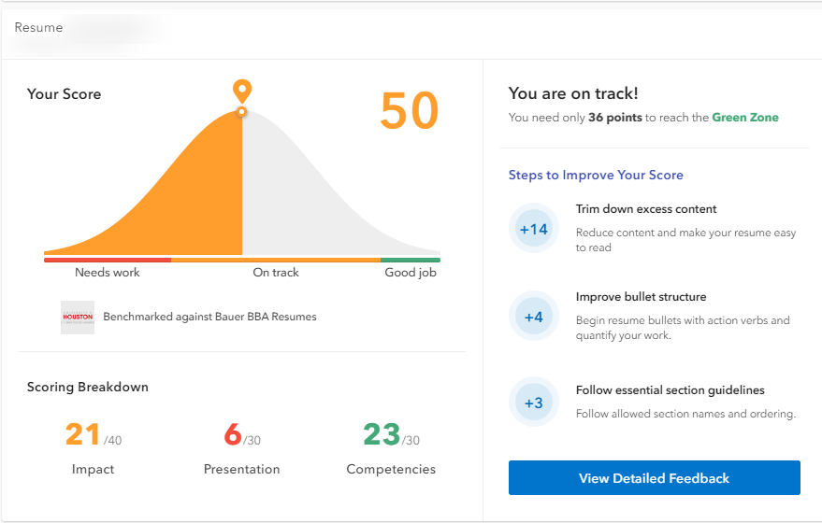Select Trim down excess content step

(x=646, y=209)
